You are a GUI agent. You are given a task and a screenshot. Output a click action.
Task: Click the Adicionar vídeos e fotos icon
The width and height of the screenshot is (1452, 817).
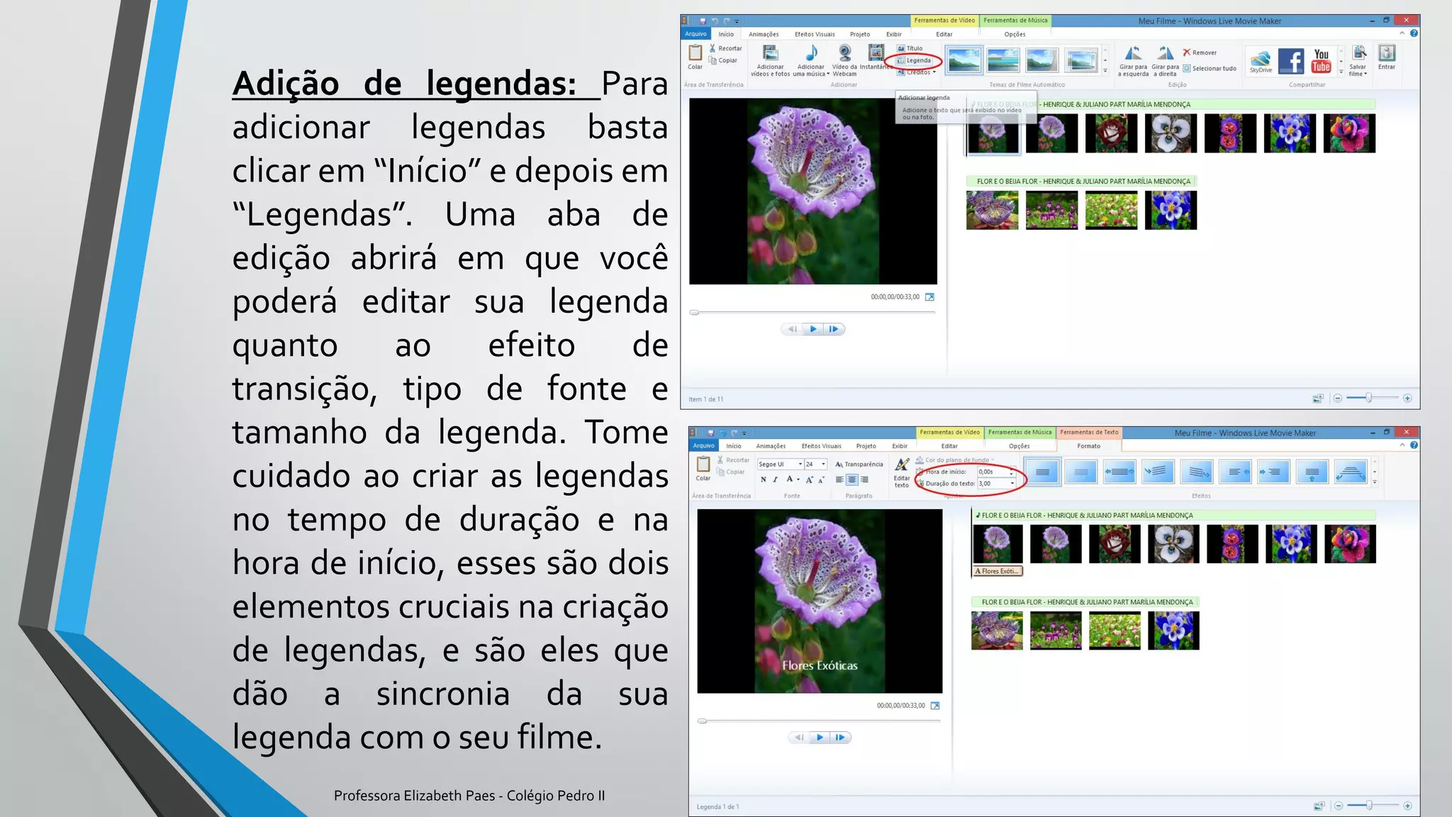(770, 53)
